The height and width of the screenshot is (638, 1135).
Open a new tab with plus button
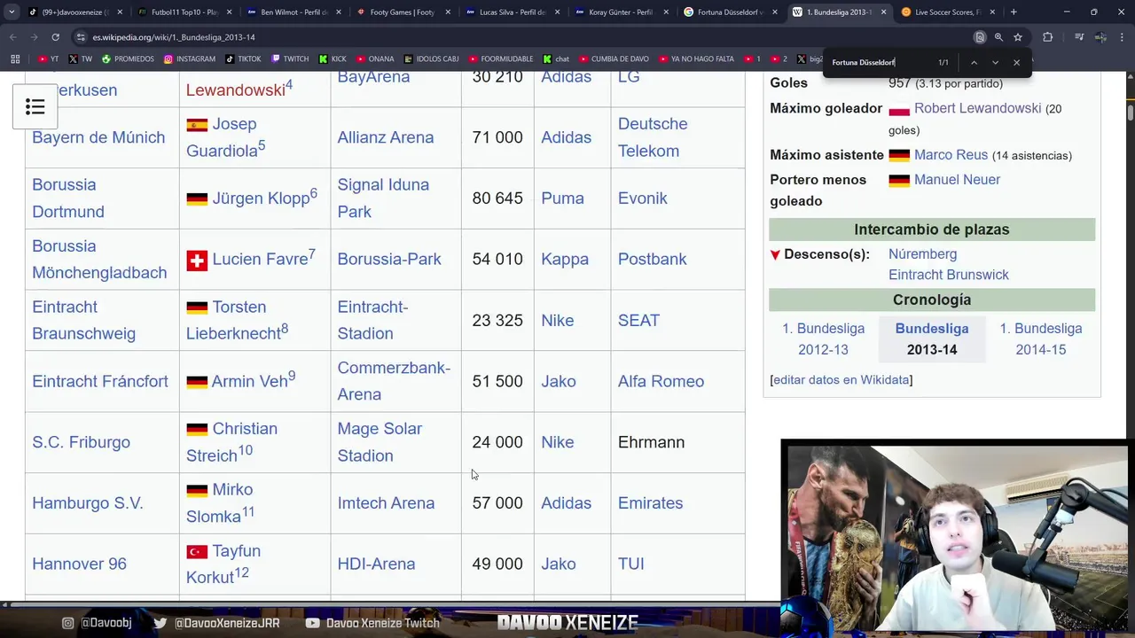(x=1014, y=12)
